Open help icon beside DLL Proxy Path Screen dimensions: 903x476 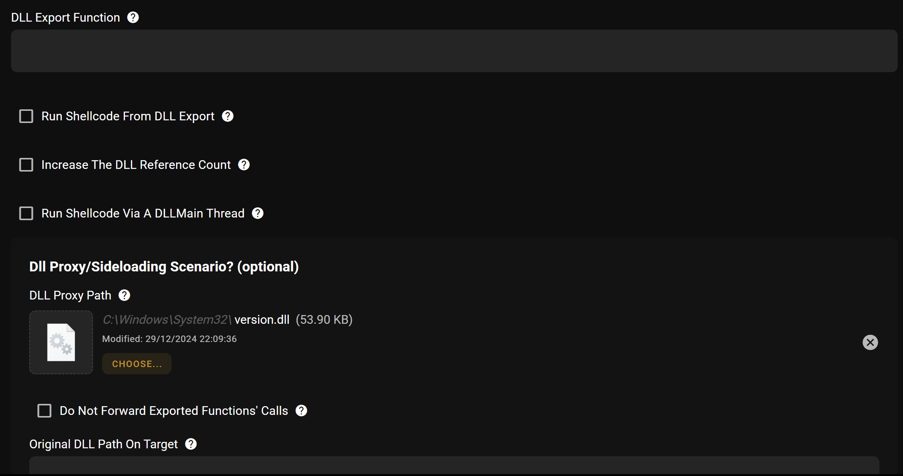pos(124,295)
